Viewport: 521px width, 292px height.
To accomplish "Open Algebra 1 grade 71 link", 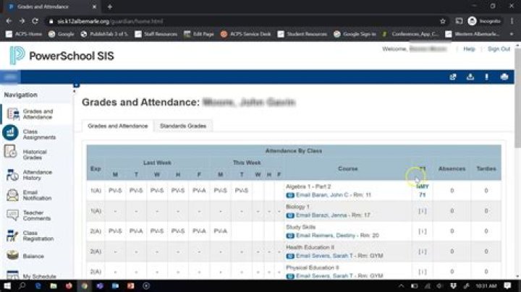I will point(423,191).
